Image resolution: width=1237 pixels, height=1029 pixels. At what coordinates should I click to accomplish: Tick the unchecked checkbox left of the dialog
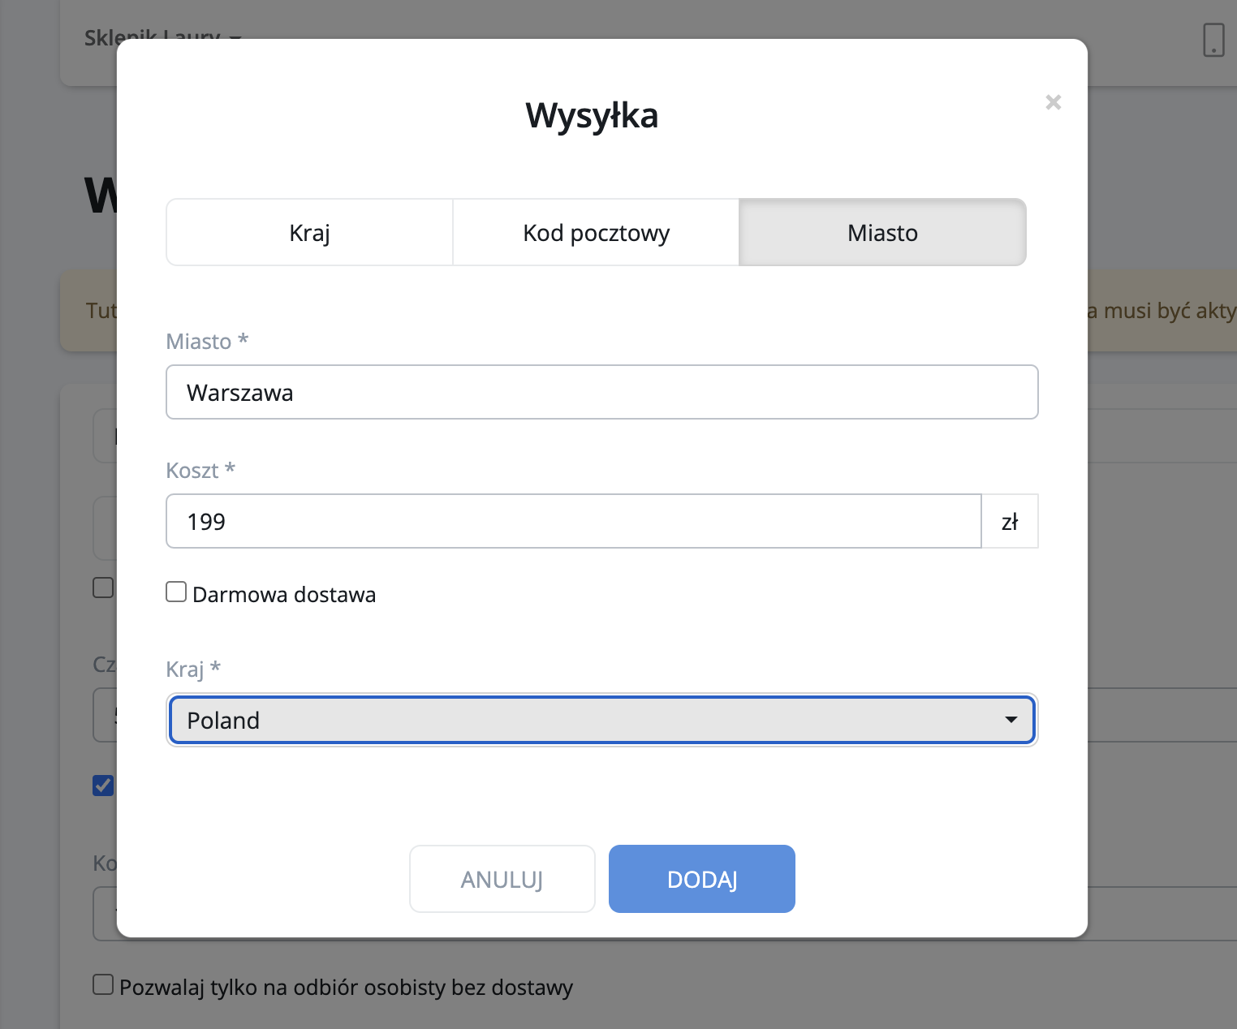point(103,588)
